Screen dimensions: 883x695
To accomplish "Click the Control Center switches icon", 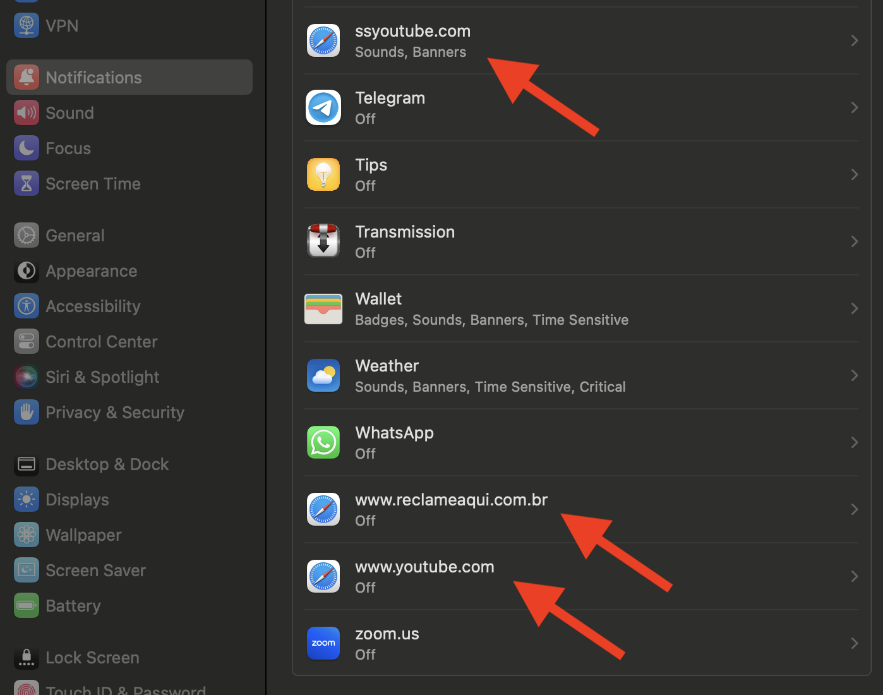I will tap(27, 341).
